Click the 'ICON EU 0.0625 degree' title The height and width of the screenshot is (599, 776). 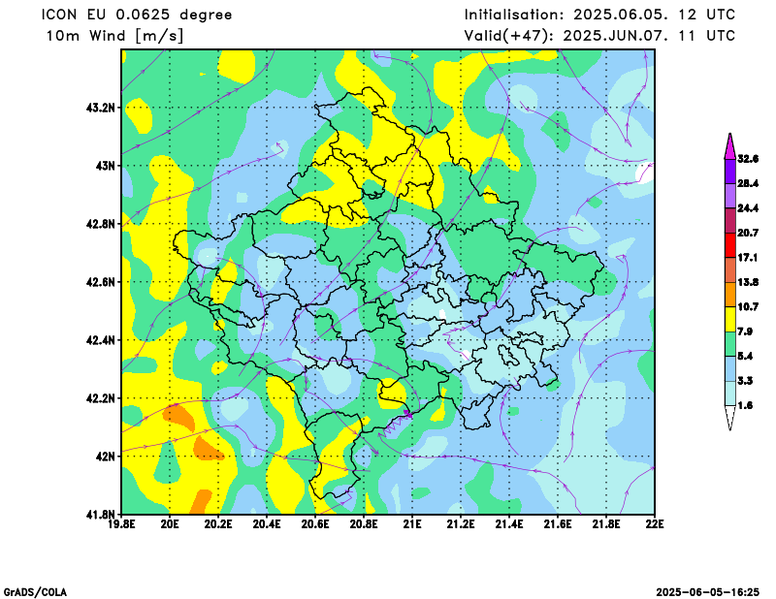[137, 15]
